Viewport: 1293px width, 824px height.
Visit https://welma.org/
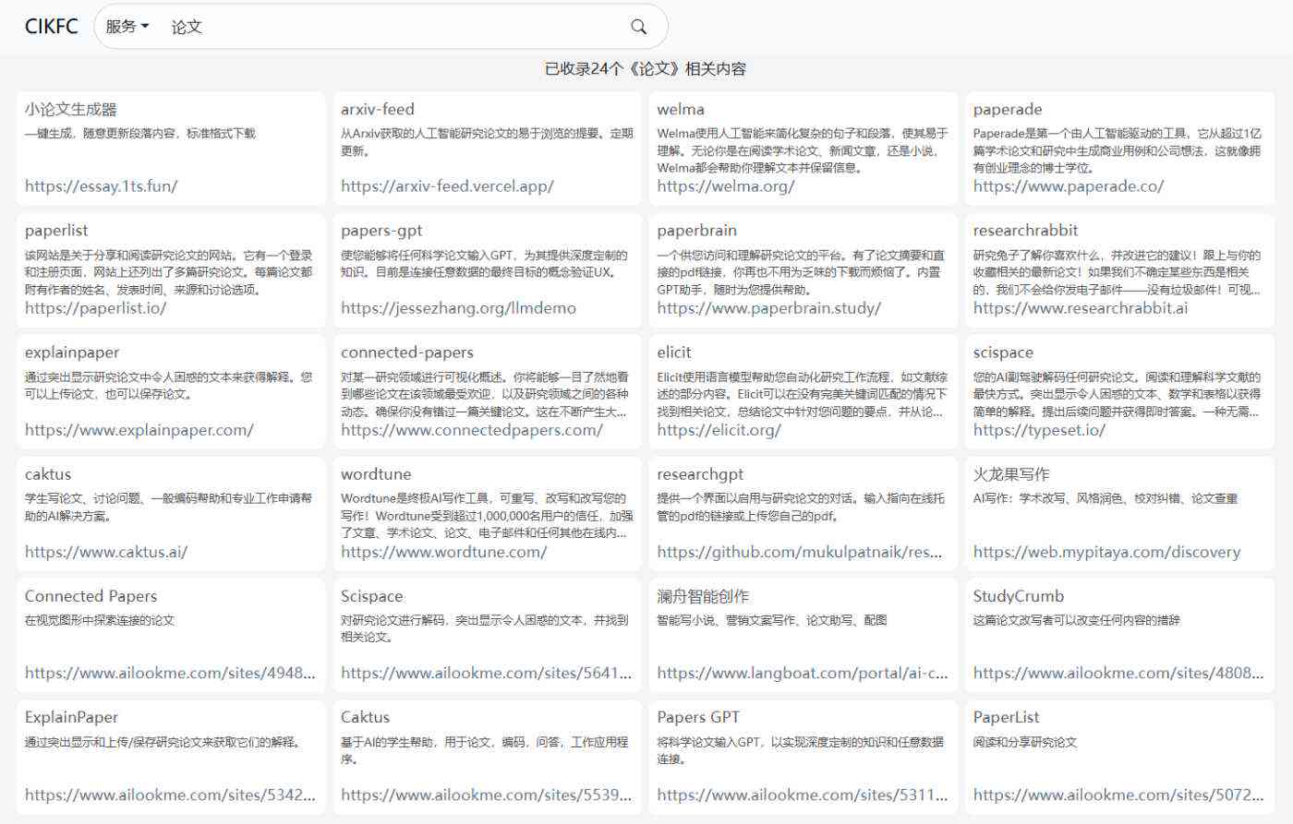[726, 185]
